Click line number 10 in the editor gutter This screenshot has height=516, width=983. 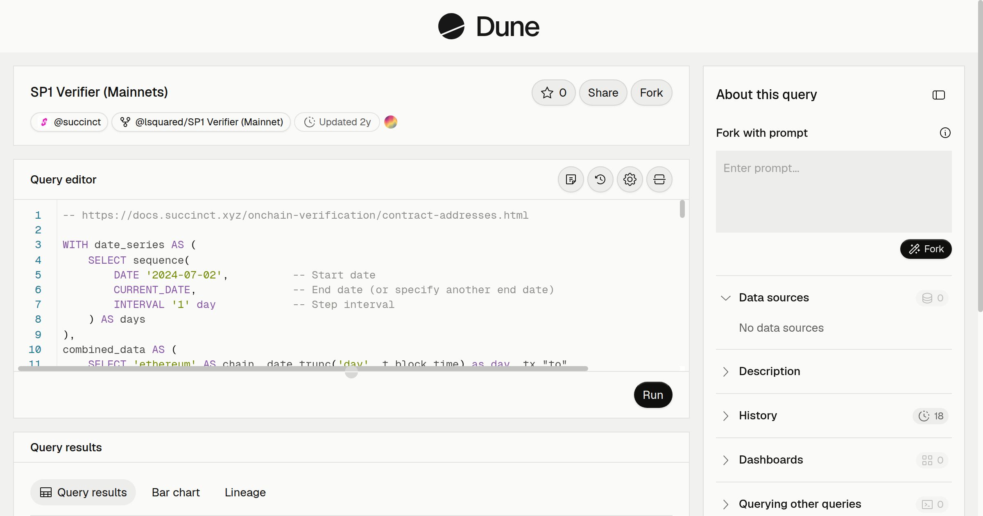coord(35,350)
